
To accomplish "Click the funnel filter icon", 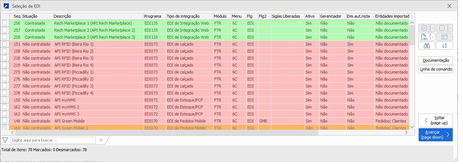I will [x=5, y=140].
